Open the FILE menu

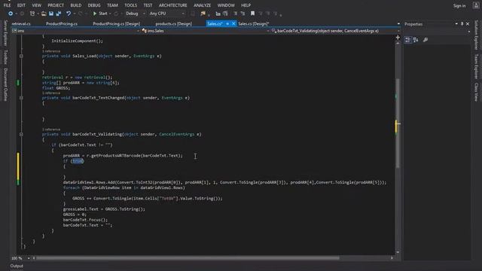coord(7,5)
